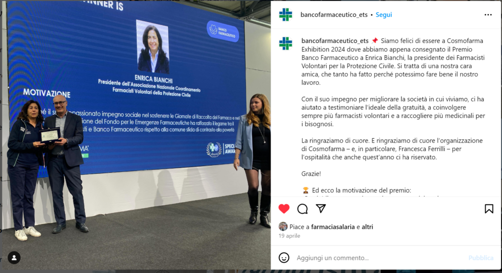Click the liker avatar beside Piace a
Screen dimensions: 502x273
click(x=283, y=226)
